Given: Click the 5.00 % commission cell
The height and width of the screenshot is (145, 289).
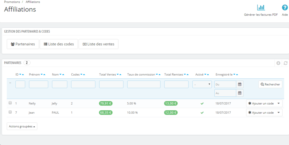Looking at the screenshot, I should click(x=131, y=103).
